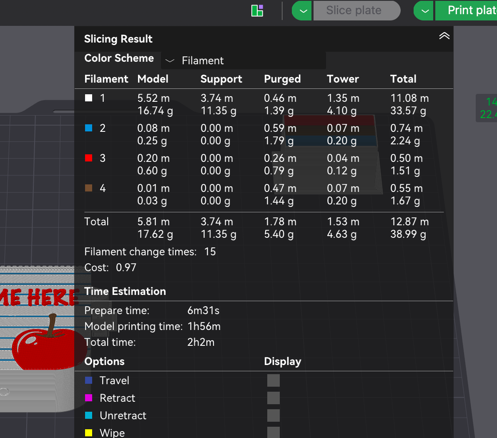Click the grand total 38.99 g value
The height and width of the screenshot is (438, 497).
pyautogui.click(x=408, y=234)
